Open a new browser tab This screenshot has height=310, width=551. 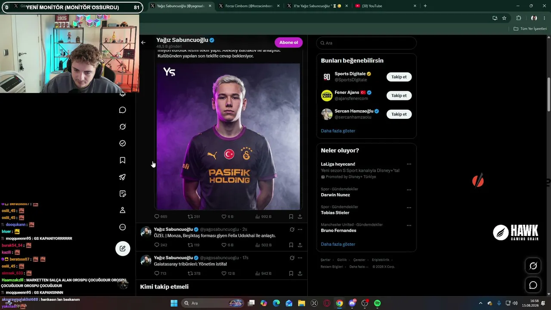(x=425, y=6)
